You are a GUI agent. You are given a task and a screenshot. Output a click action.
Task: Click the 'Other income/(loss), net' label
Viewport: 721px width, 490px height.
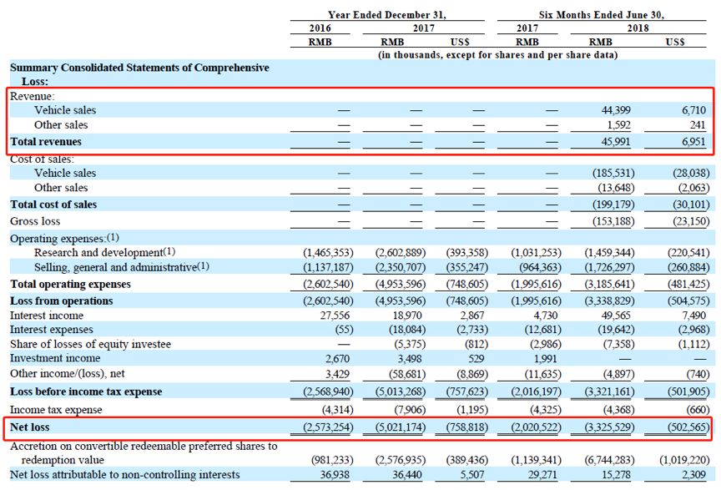click(67, 374)
